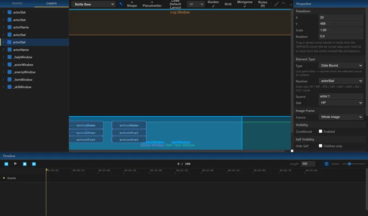Screen dimensions: 368x216
Task: Switch to the Layers tab
Action: [52, 3]
